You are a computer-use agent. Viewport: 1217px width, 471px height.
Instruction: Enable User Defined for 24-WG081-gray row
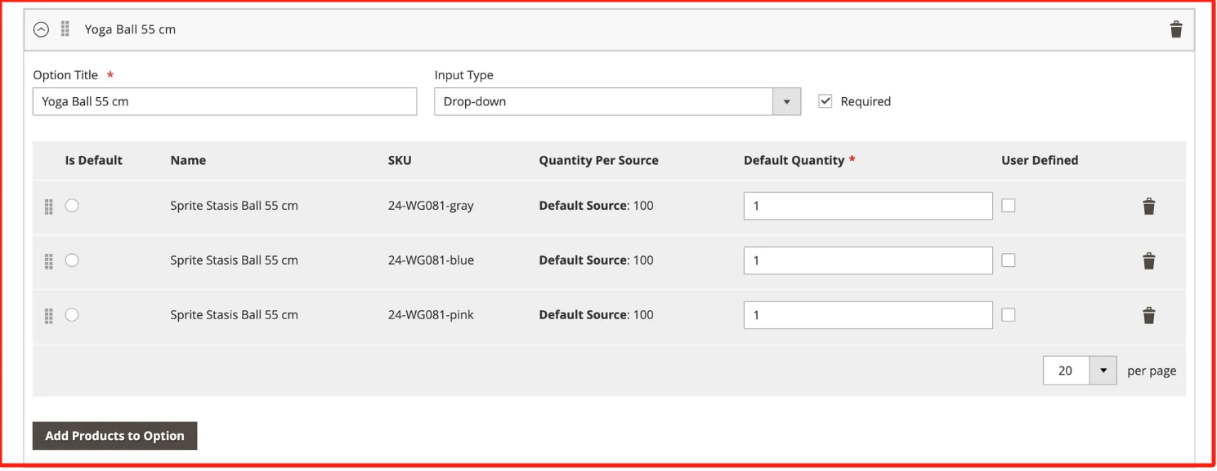[1009, 206]
